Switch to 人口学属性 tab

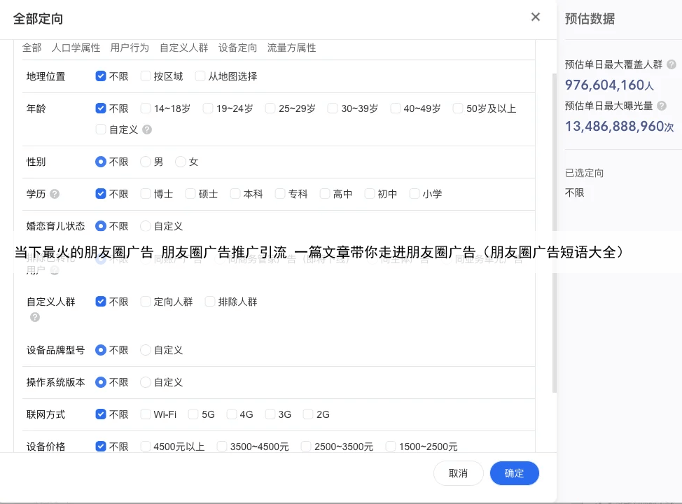coord(76,48)
